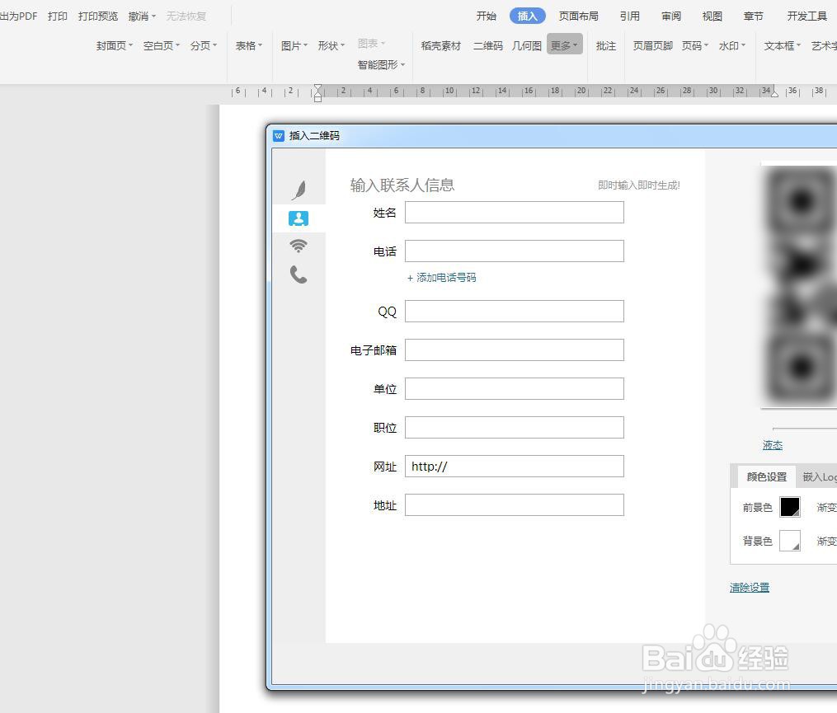Open the 更多 more dropdown
The image size is (837, 713).
coord(564,46)
